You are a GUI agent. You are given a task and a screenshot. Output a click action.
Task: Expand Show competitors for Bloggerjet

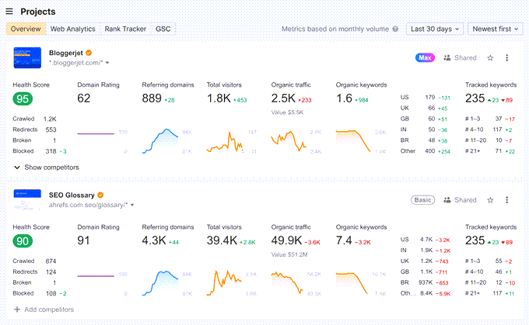(x=47, y=168)
